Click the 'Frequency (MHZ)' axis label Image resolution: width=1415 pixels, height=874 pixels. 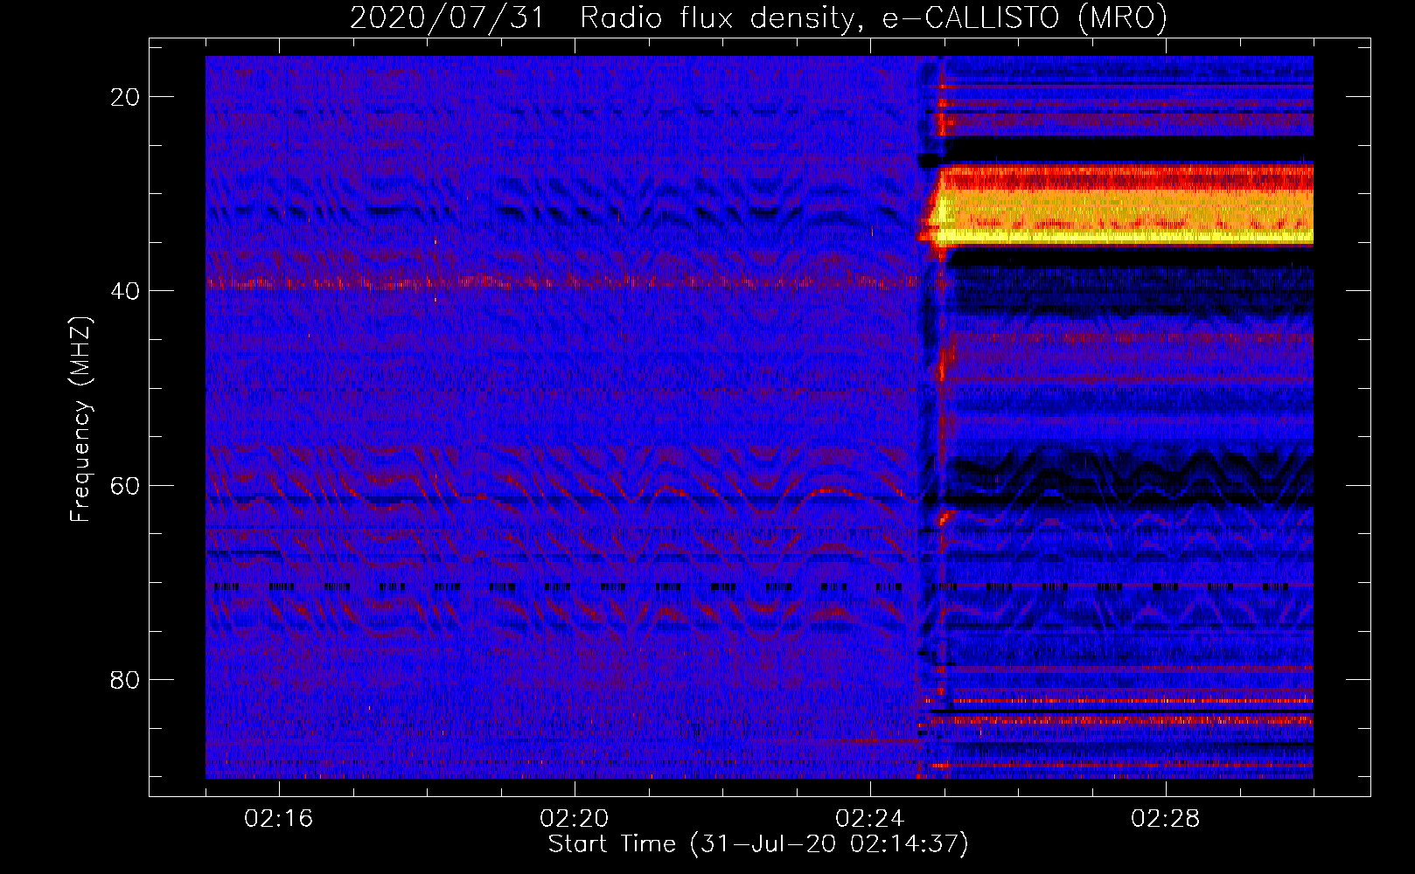pyautogui.click(x=80, y=420)
